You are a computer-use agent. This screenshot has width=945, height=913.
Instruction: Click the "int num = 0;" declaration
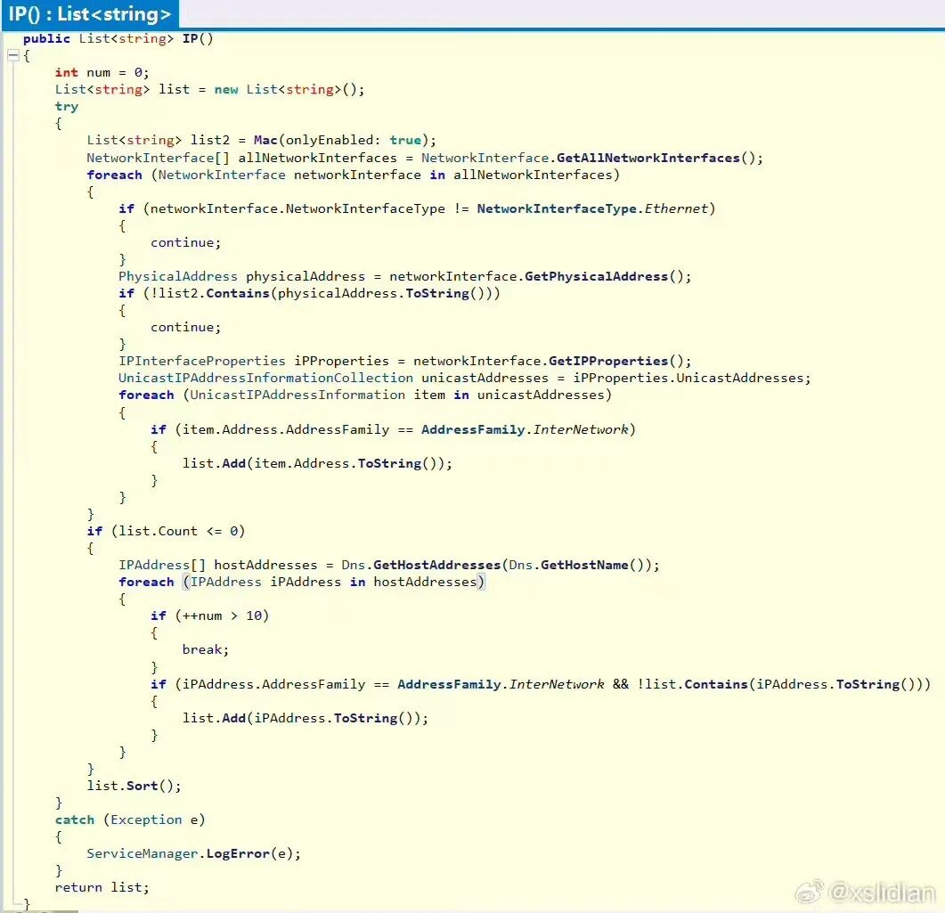click(x=102, y=73)
